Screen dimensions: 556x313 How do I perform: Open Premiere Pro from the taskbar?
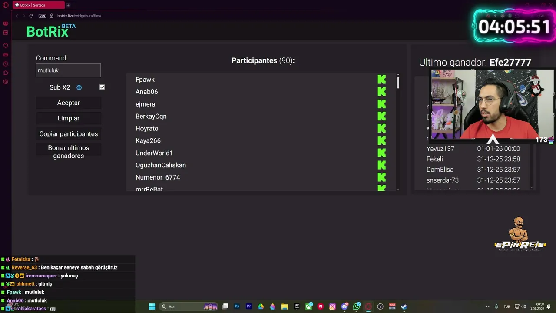[249, 306]
